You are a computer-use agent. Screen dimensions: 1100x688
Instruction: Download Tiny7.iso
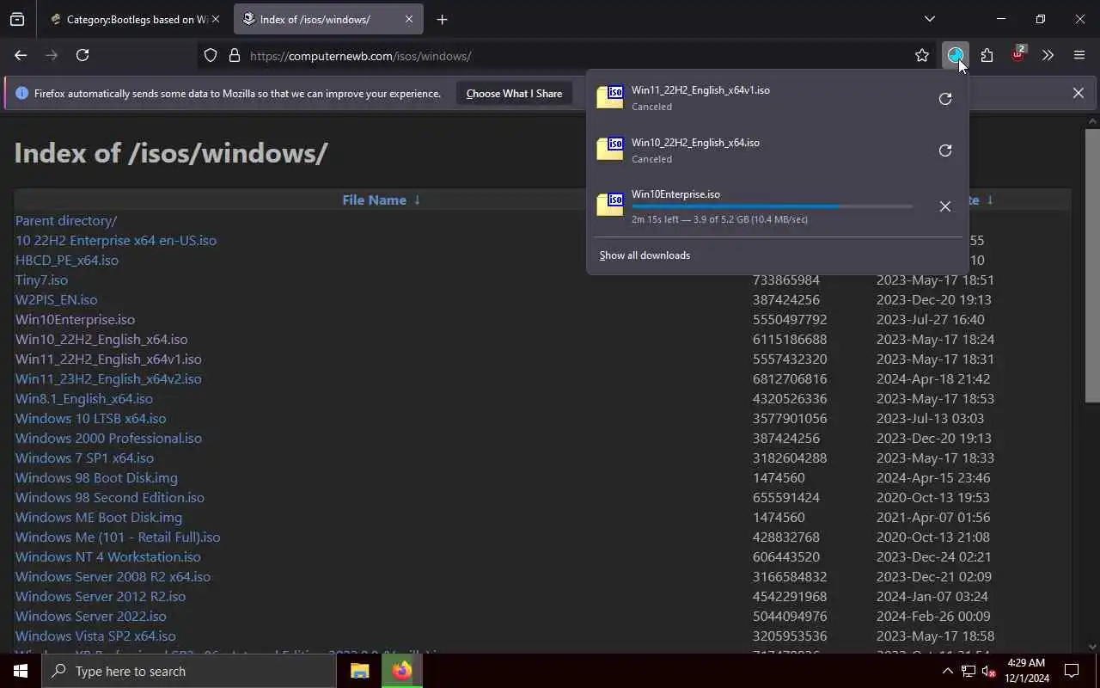coord(41,279)
